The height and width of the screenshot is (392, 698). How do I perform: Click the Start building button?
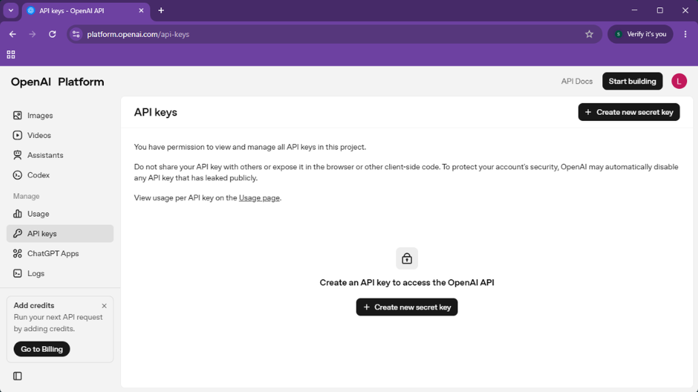point(632,81)
